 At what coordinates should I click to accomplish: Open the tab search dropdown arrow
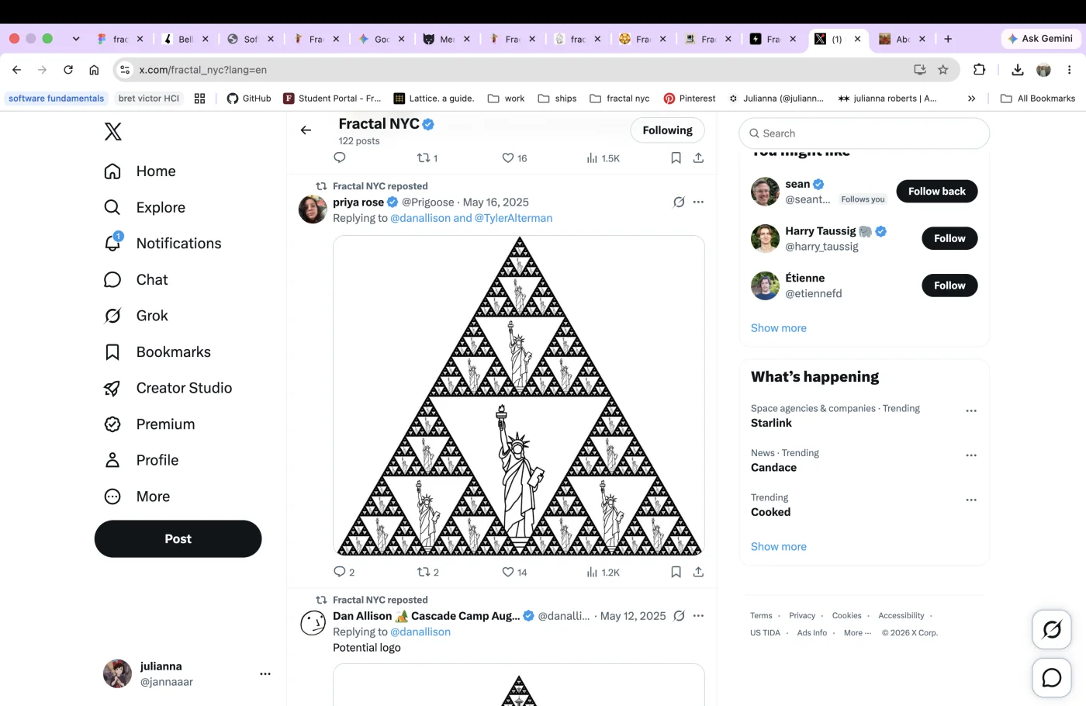pyautogui.click(x=75, y=39)
